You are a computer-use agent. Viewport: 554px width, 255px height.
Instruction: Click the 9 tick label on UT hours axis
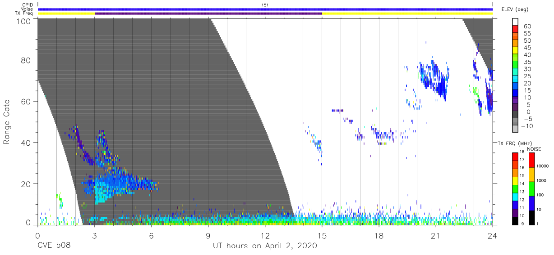coord(208,236)
